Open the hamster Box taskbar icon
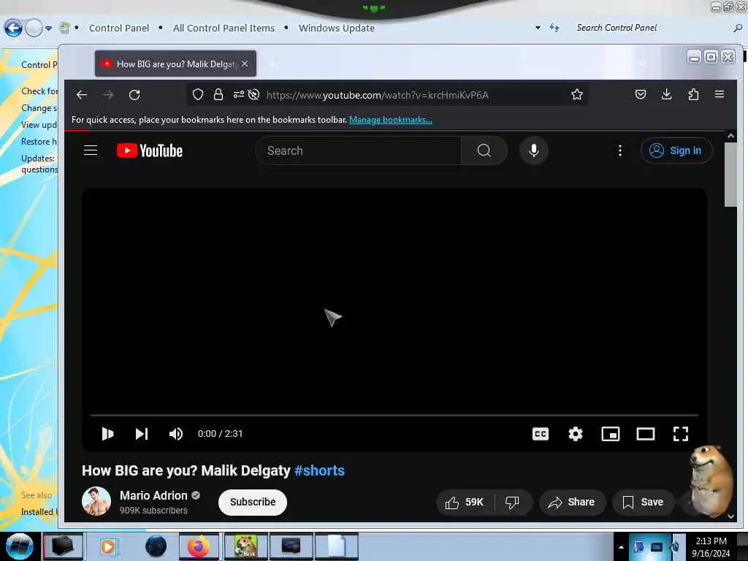This screenshot has width=748, height=561. click(245, 546)
